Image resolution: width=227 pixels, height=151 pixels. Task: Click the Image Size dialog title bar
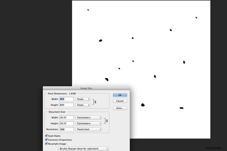tap(86, 88)
